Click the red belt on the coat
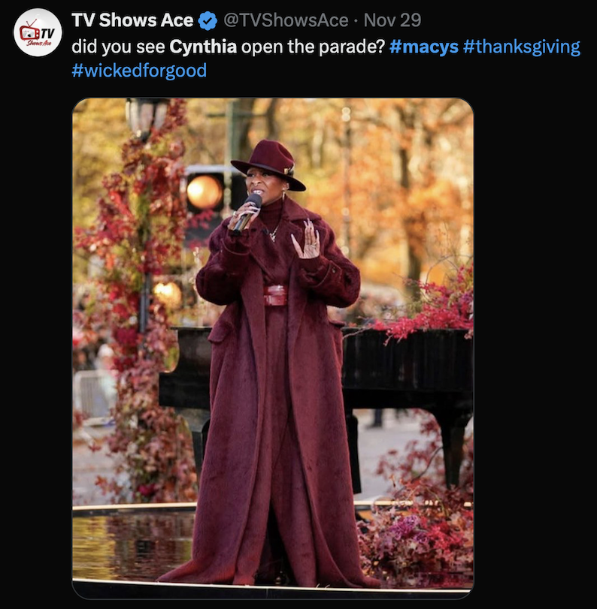Image resolution: width=597 pixels, height=609 pixels. (275, 295)
